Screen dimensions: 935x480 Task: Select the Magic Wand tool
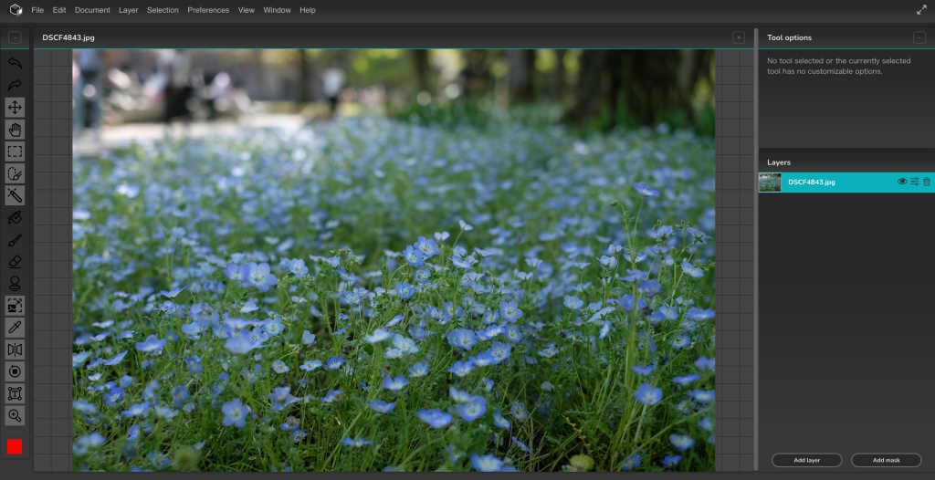pyautogui.click(x=15, y=195)
